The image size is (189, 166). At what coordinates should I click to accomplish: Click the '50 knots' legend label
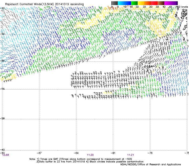[x=182, y=7]
